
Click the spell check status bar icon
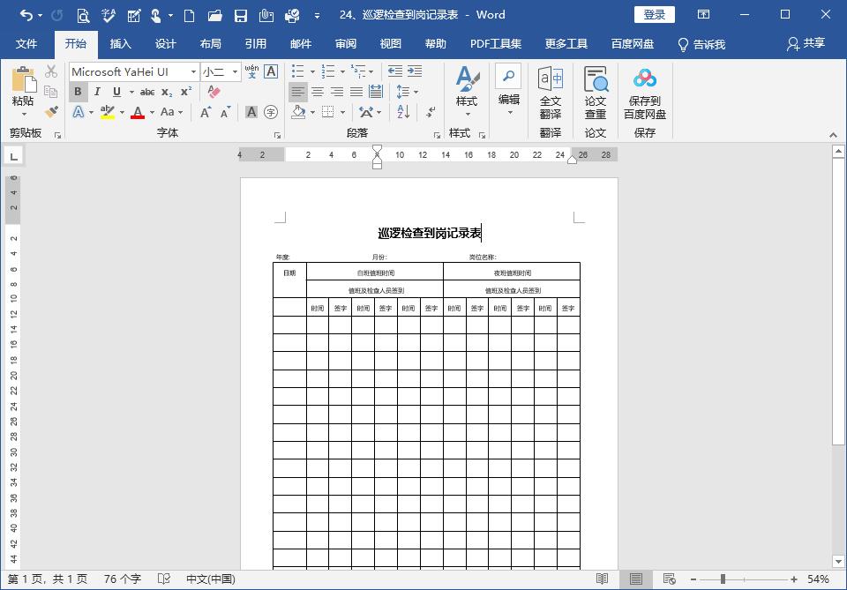point(164,579)
